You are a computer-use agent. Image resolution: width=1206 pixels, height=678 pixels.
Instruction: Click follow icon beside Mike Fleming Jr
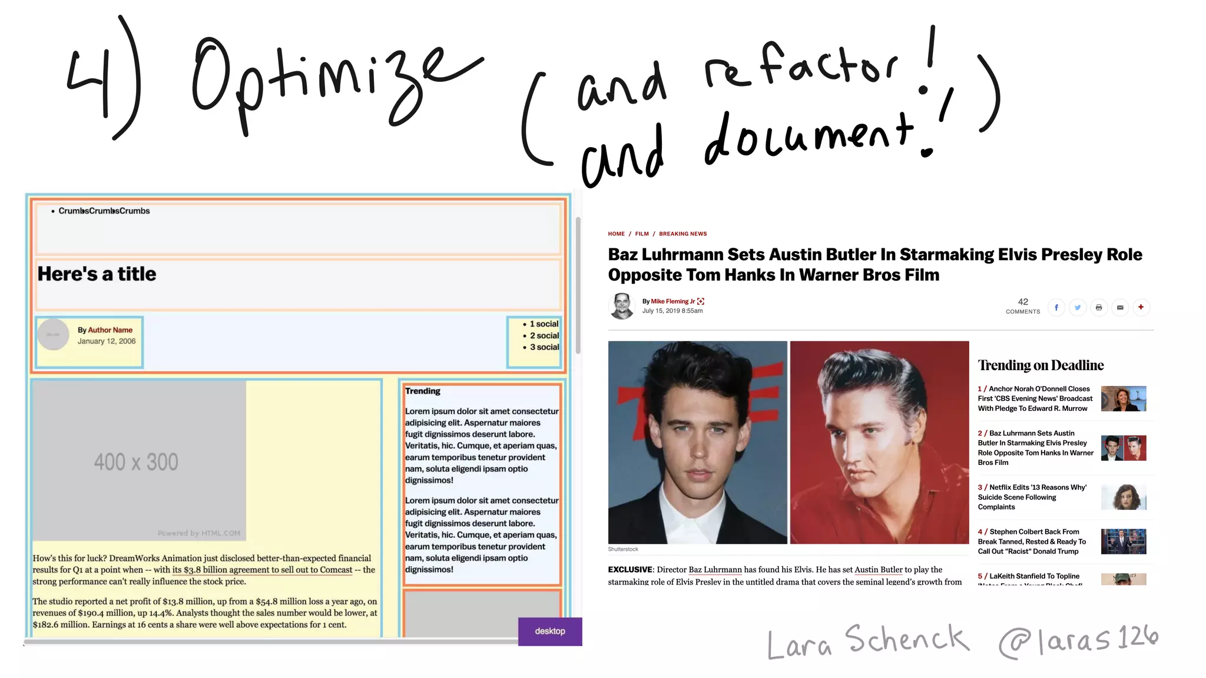click(x=701, y=301)
